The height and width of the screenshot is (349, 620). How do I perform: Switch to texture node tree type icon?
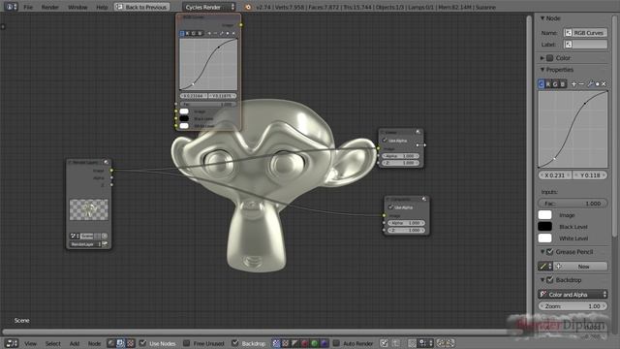click(130, 343)
